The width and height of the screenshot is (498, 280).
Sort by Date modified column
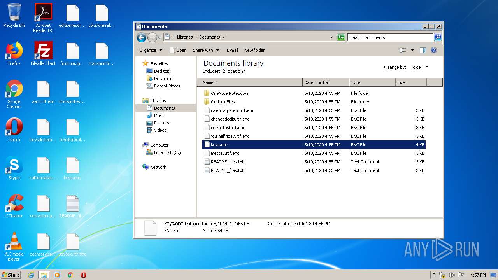click(326, 82)
